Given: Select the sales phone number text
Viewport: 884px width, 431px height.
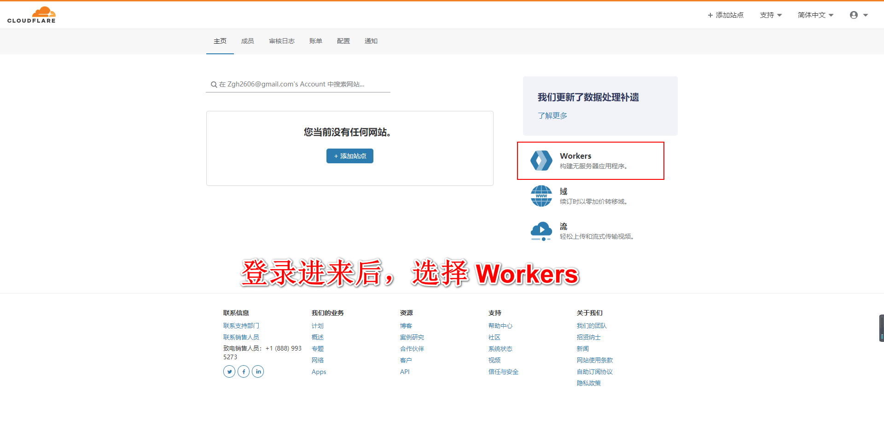Looking at the screenshot, I should [x=262, y=352].
